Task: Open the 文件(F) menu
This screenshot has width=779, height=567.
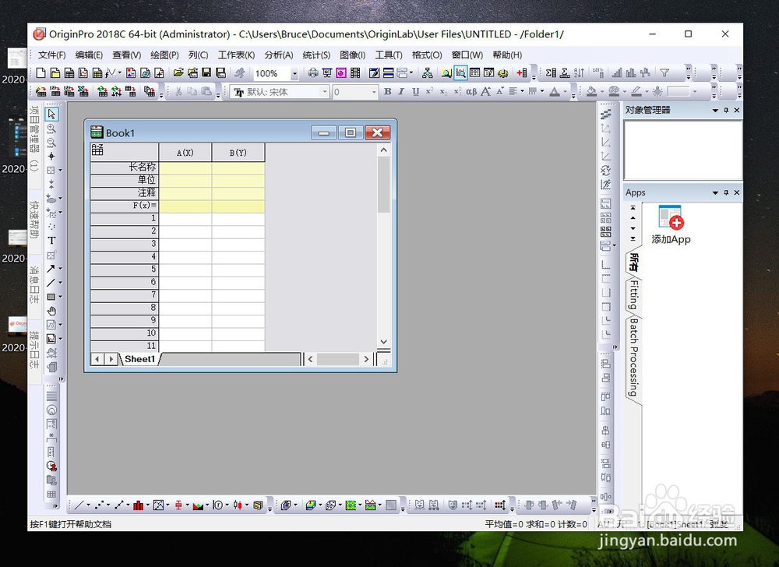Action: 51,55
